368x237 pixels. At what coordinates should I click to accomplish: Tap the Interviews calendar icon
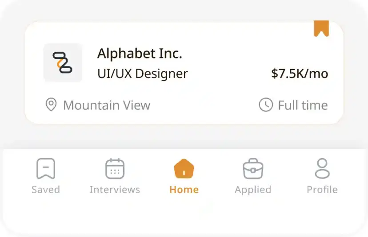[x=115, y=168]
